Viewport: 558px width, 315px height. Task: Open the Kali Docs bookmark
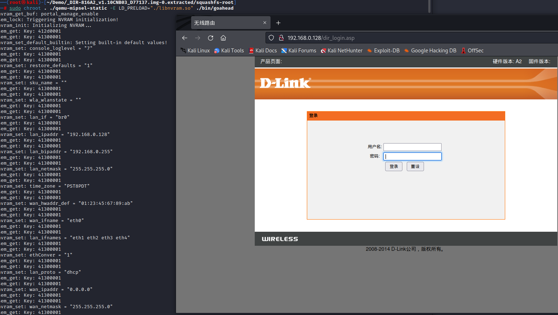(262, 51)
